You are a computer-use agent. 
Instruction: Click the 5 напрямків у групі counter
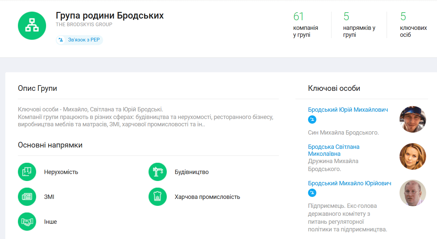359,25
